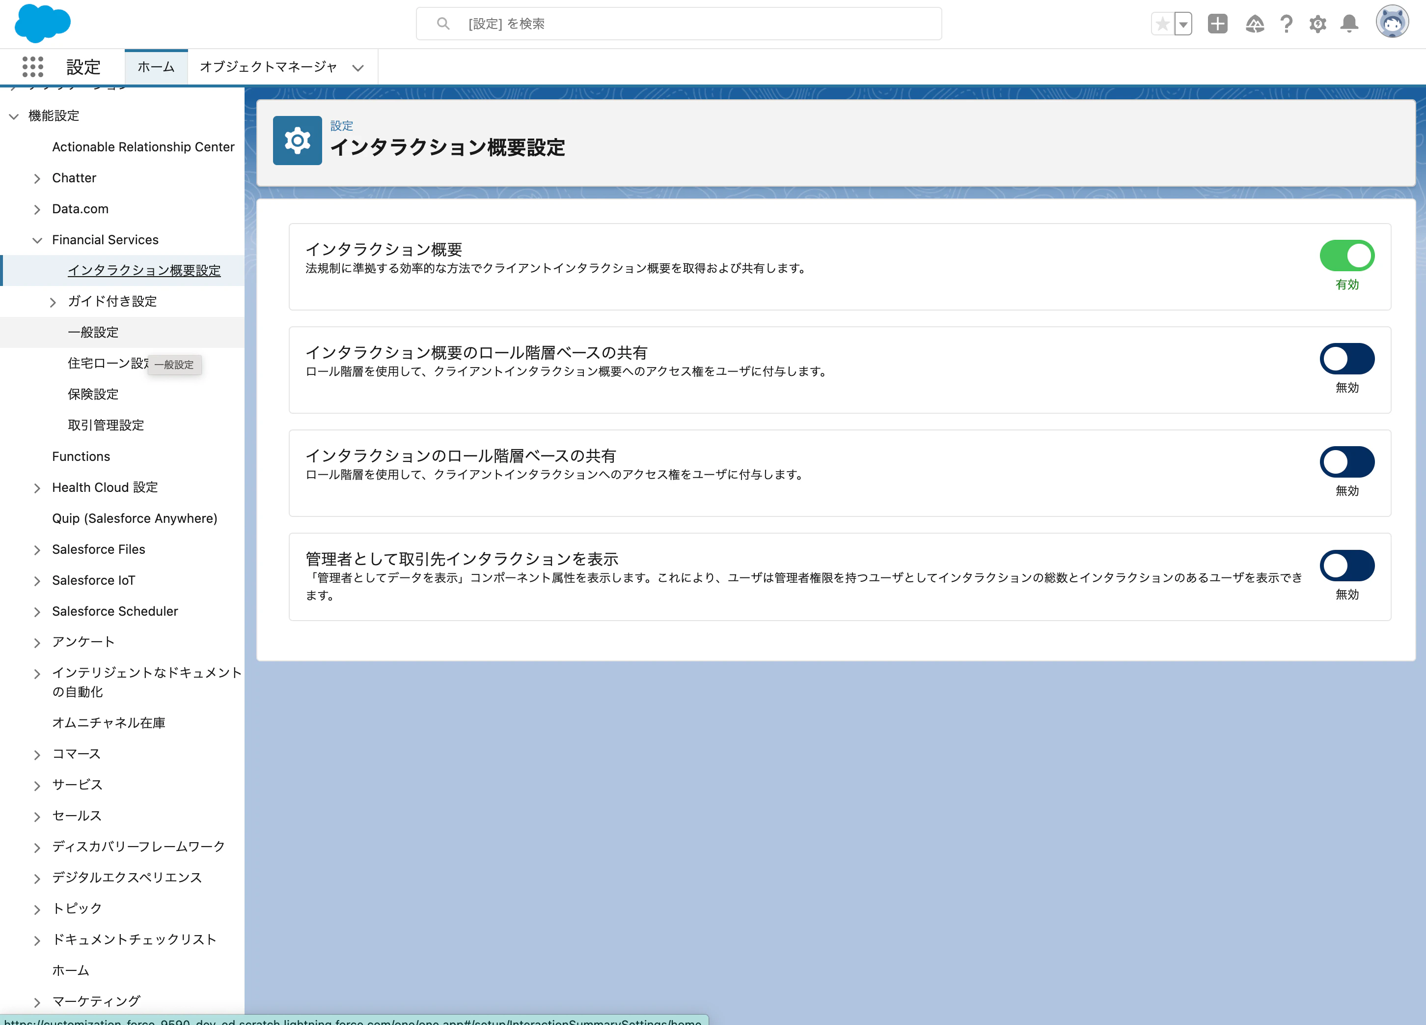1426x1025 pixels.
Task: Click the Salesforce cloud logo
Action: click(42, 23)
